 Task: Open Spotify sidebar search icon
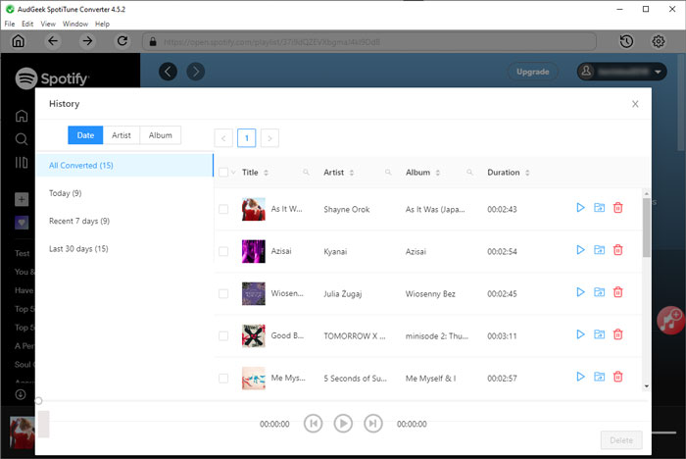point(22,139)
